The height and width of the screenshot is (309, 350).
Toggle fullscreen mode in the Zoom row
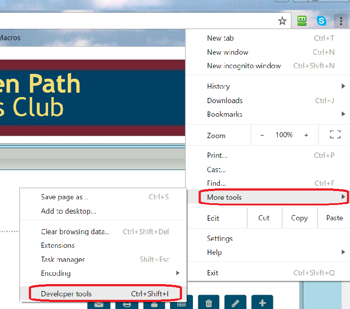335,135
